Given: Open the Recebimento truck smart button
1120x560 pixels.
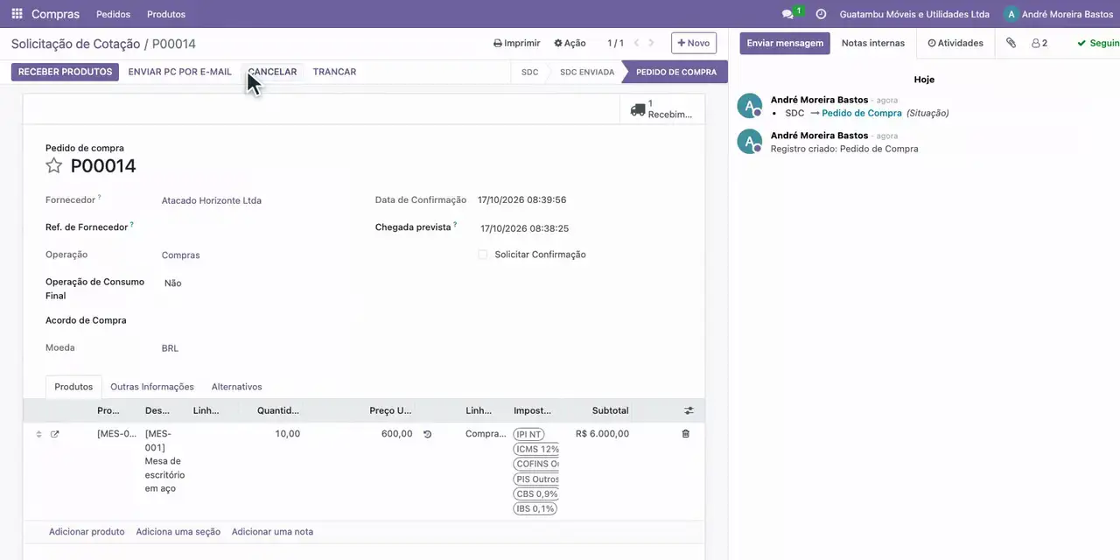Looking at the screenshot, I should coord(662,109).
